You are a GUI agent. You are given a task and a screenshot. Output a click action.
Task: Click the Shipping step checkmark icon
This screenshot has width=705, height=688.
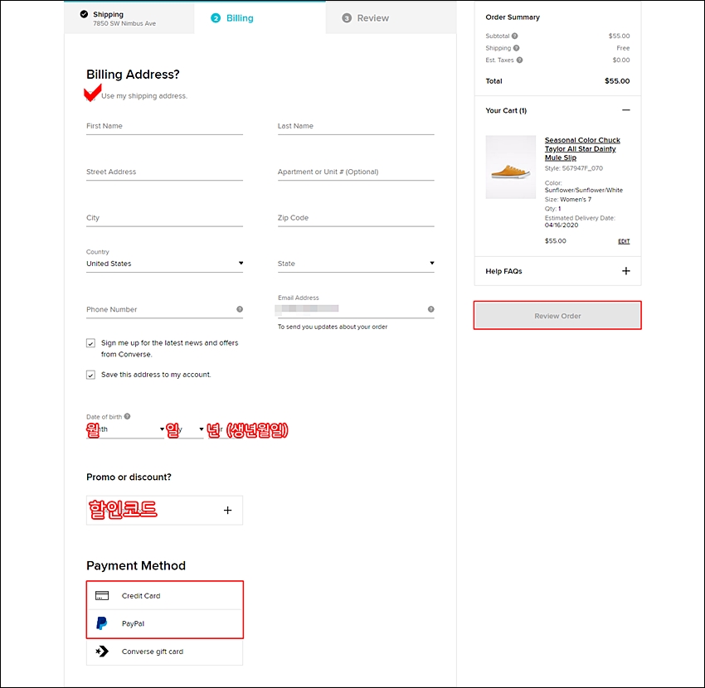[x=84, y=14]
